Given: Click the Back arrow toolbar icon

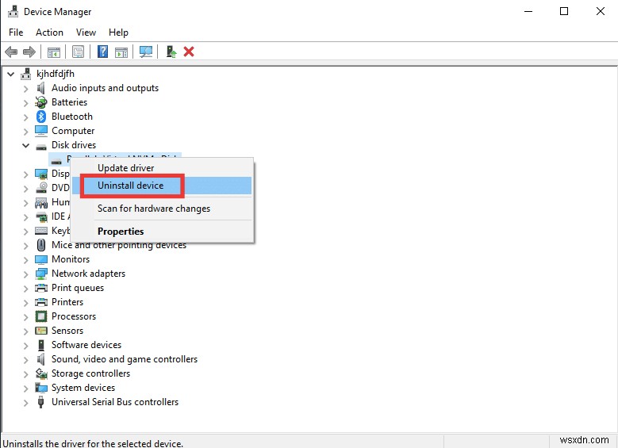Looking at the screenshot, I should point(11,52).
